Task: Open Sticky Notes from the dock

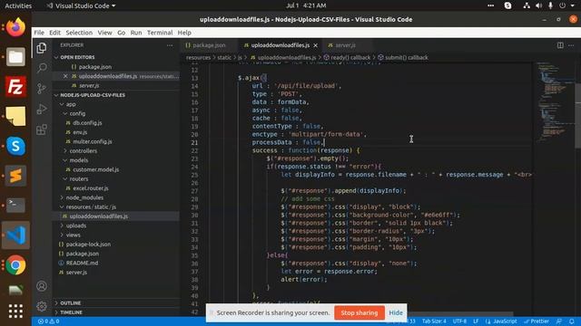Action: pos(15,116)
